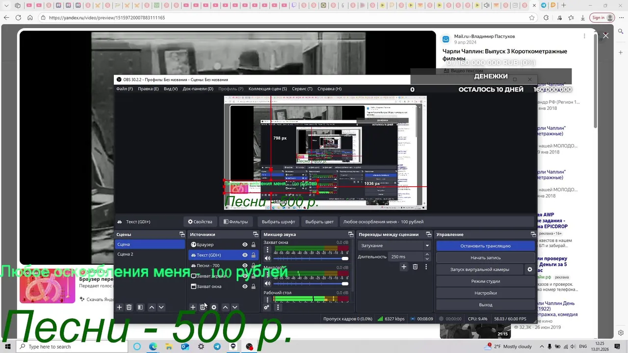Click Запуск виртуальной камеры button

[x=480, y=269]
